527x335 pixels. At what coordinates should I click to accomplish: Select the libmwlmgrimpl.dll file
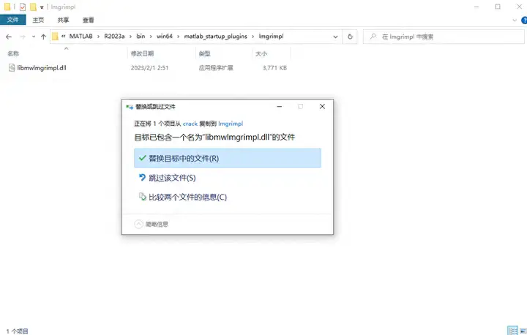42,68
